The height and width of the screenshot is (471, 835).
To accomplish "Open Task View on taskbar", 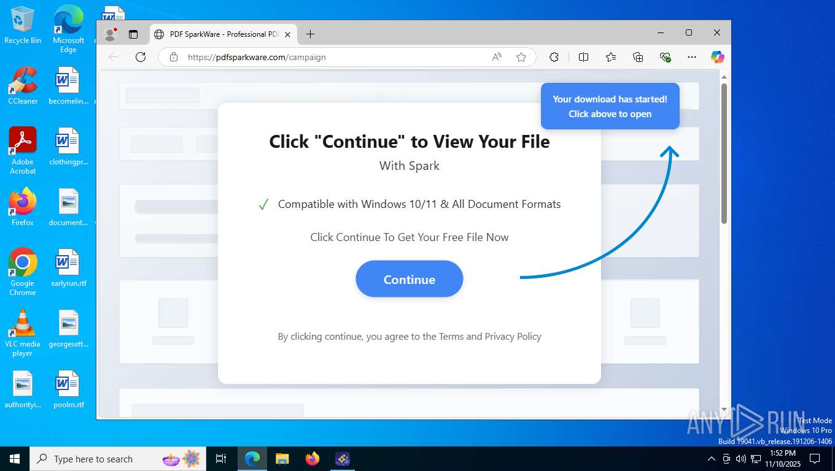I will pyautogui.click(x=221, y=459).
